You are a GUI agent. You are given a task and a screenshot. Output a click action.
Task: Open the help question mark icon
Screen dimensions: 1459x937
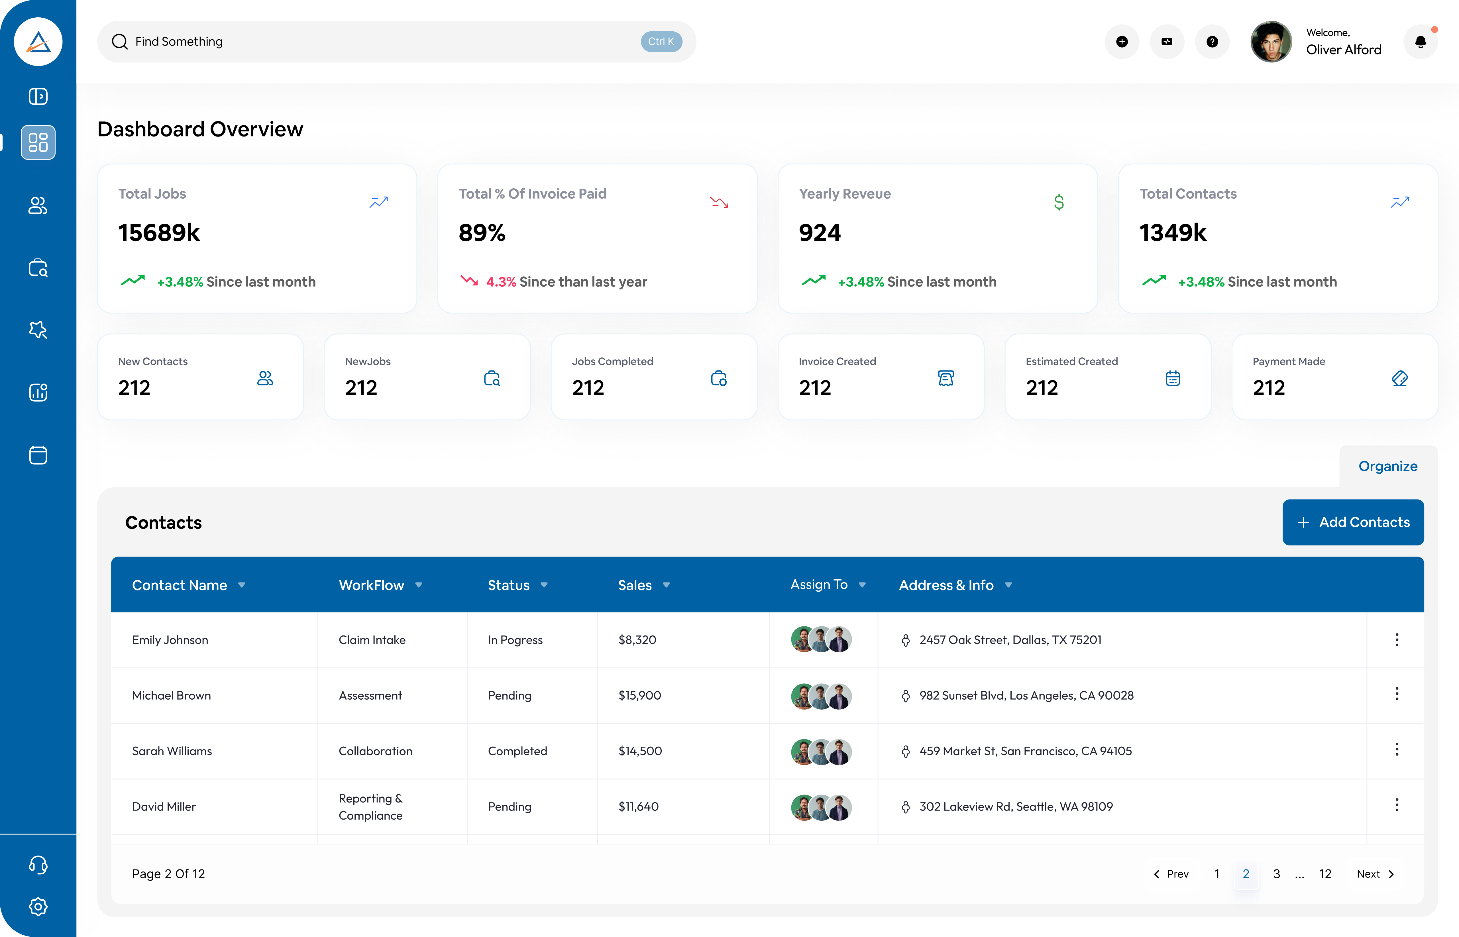[x=1212, y=41]
